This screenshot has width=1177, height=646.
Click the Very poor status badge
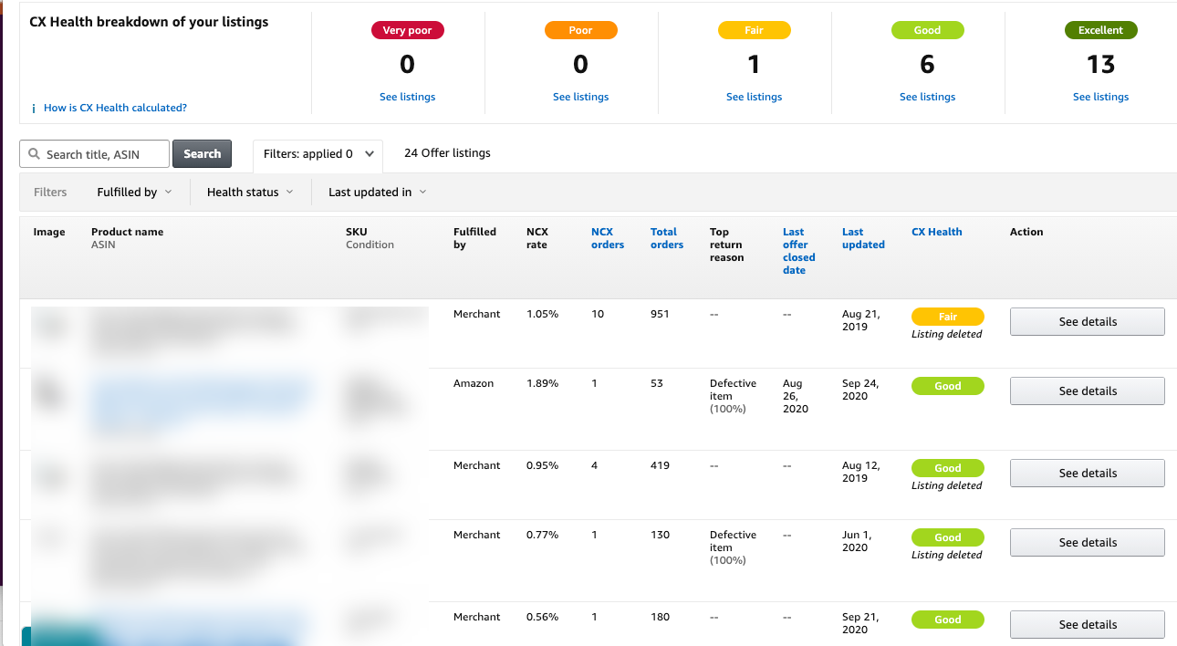[407, 30]
